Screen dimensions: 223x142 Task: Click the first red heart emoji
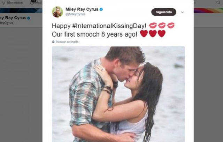pos(144,34)
